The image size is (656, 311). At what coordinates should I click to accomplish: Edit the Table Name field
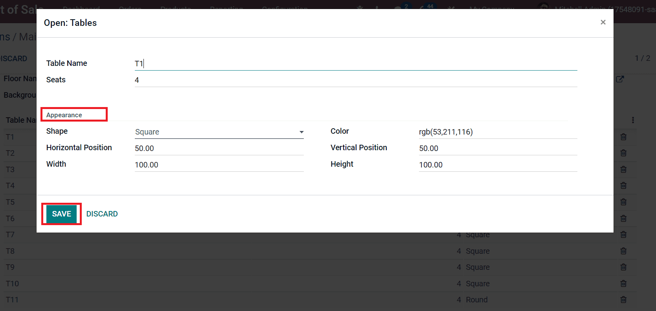[x=356, y=64]
